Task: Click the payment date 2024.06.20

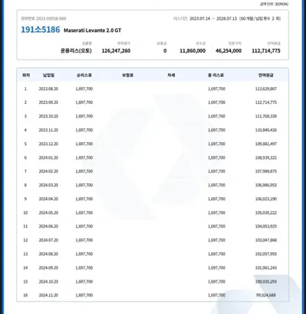Action: point(48,226)
